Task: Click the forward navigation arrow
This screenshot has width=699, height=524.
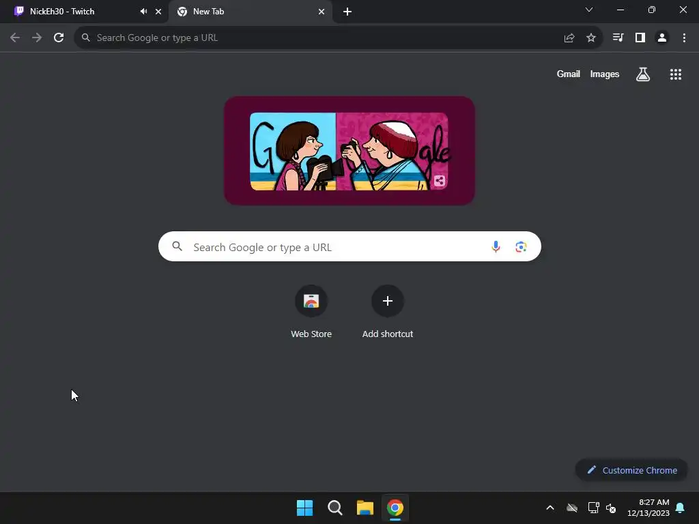Action: [x=37, y=38]
